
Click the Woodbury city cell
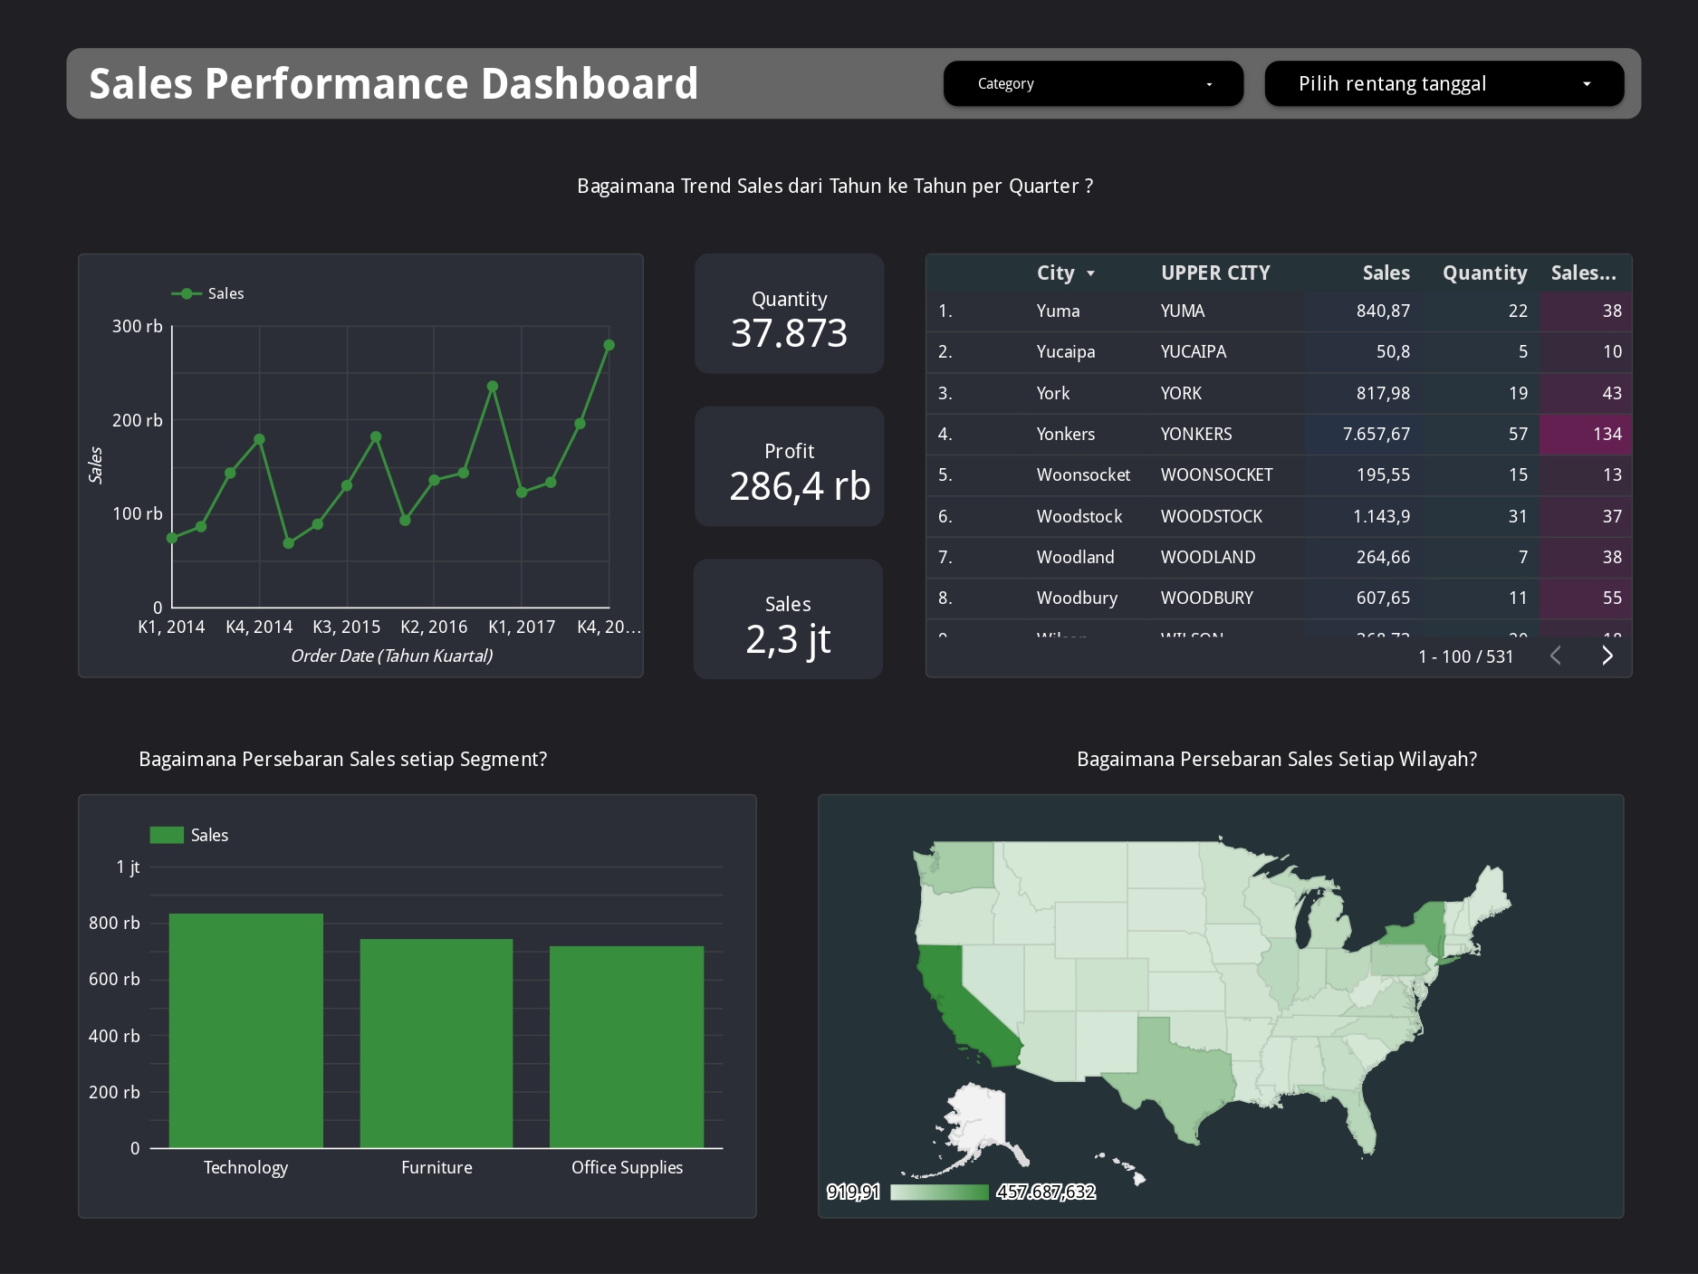[x=1077, y=598]
